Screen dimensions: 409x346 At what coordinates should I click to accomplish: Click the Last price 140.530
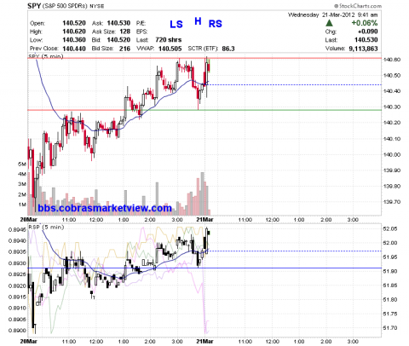[366, 40]
